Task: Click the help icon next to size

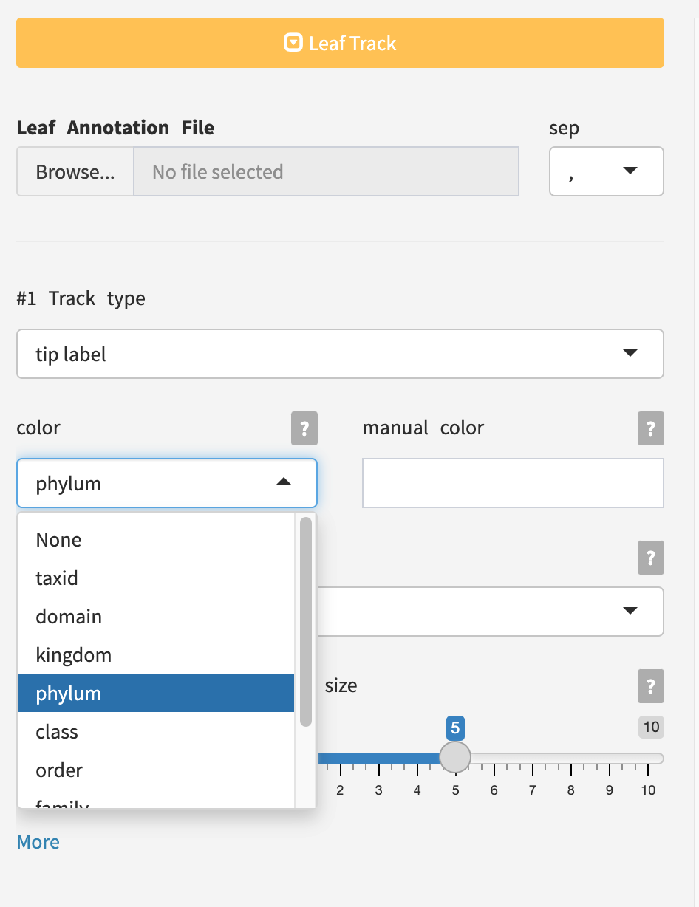Action: tap(650, 686)
